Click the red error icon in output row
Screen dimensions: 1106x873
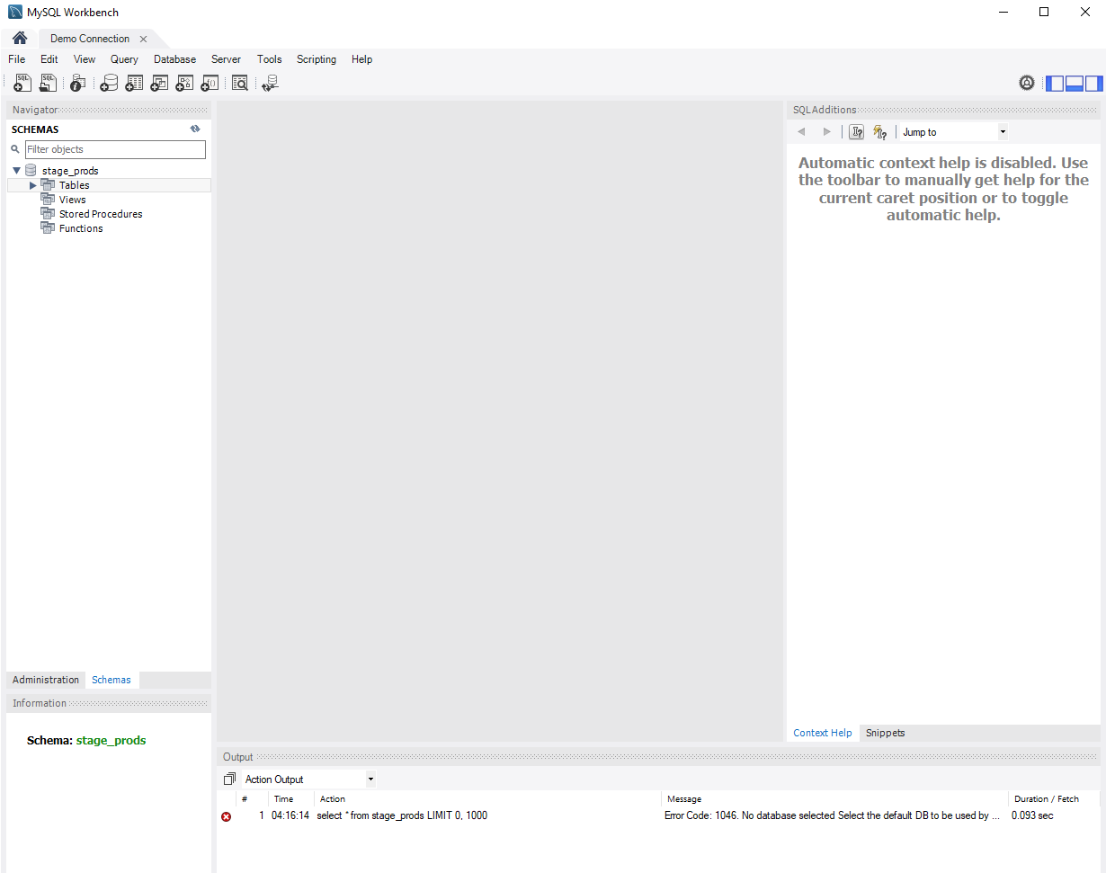coord(226,816)
